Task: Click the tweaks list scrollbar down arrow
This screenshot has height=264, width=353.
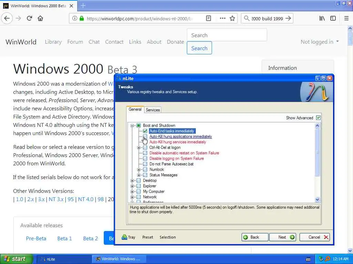Action: 317,200
